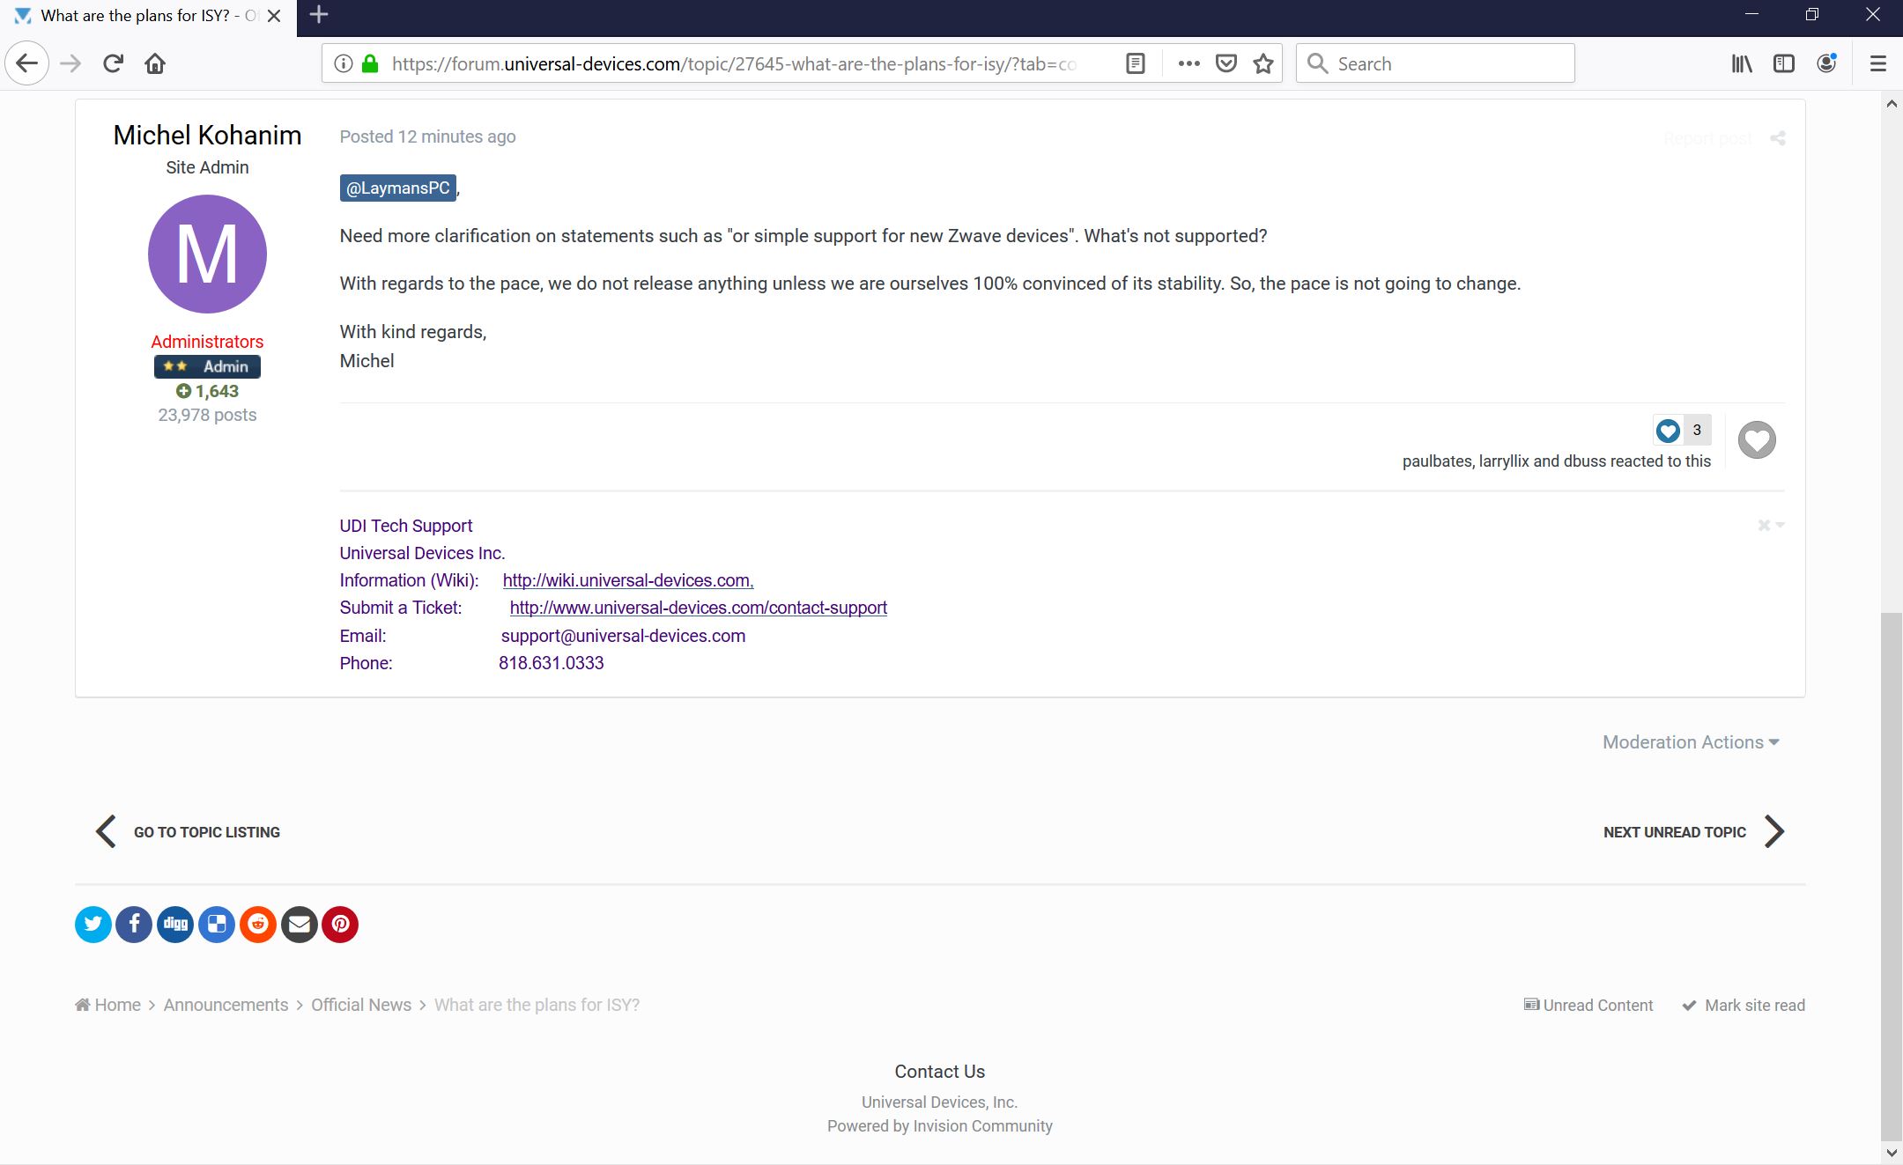Open Contact Us link
Image resolution: width=1903 pixels, height=1165 pixels.
click(940, 1072)
